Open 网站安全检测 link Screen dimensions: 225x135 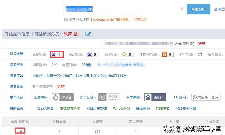[186, 109]
